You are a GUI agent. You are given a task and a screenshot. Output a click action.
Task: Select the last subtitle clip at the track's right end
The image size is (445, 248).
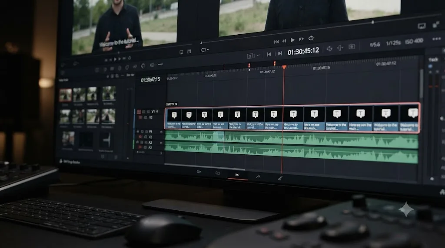[x=409, y=119]
